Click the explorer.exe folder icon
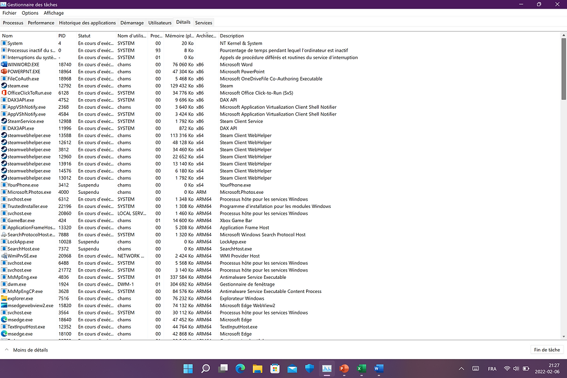Viewport: 567px width, 378px height. click(x=4, y=299)
